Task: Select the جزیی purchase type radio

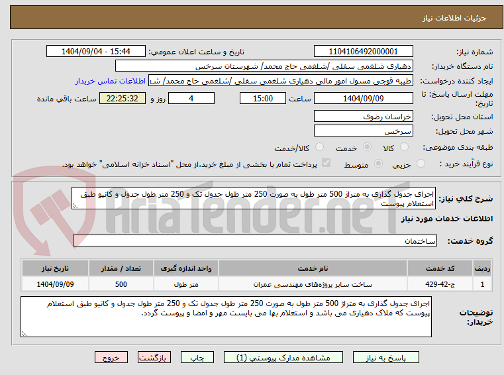Action: point(421,164)
